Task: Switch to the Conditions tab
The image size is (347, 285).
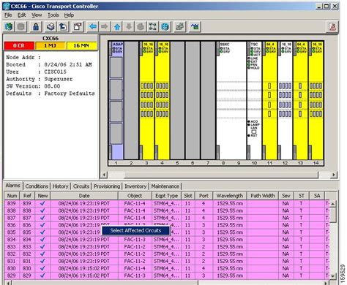Action: (37, 186)
